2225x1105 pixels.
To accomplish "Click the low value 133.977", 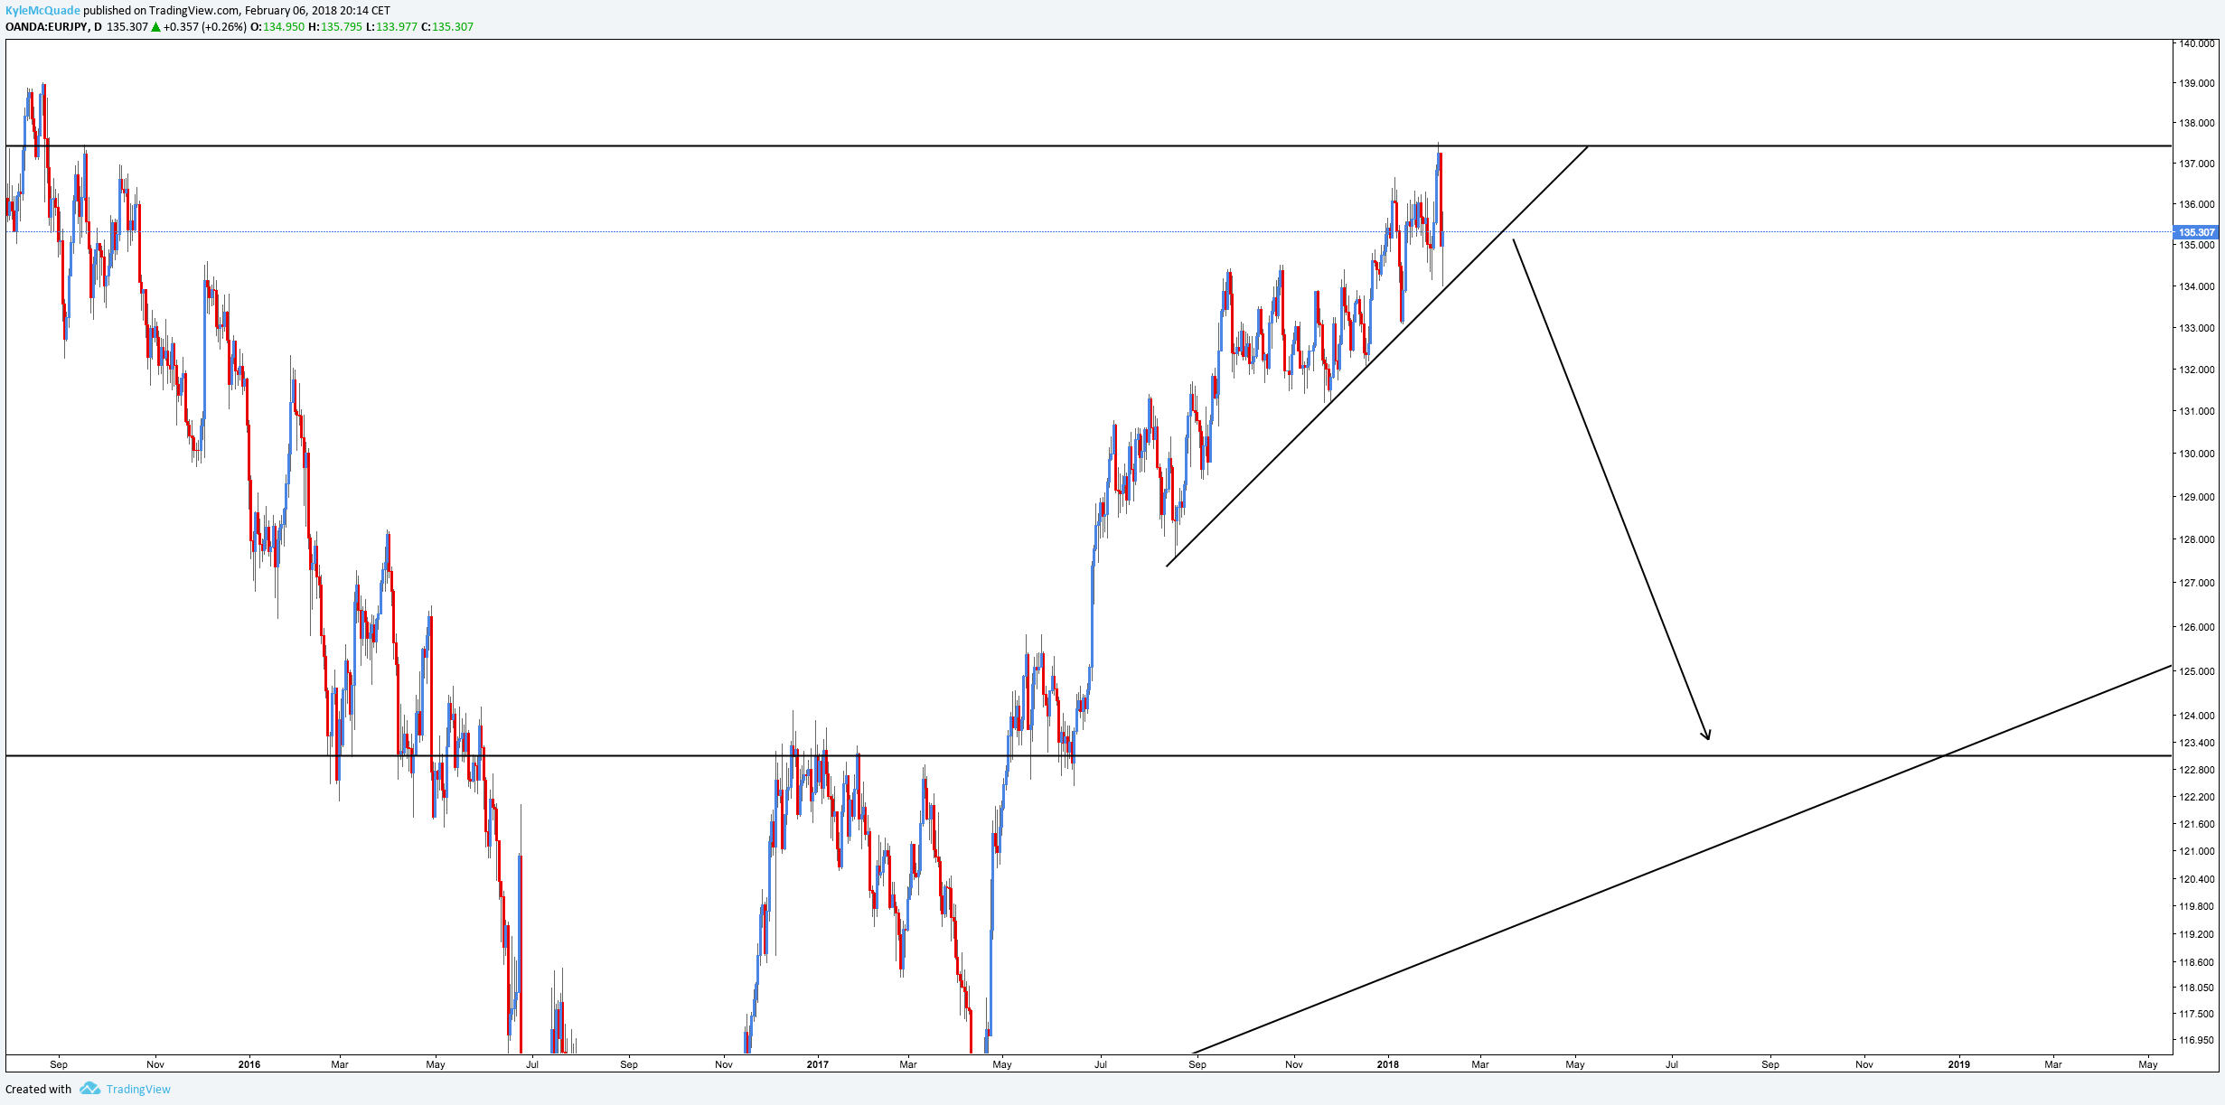I will [397, 26].
